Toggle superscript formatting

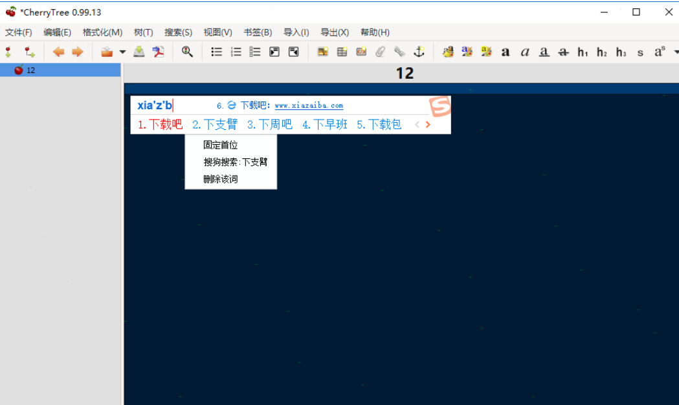(660, 52)
